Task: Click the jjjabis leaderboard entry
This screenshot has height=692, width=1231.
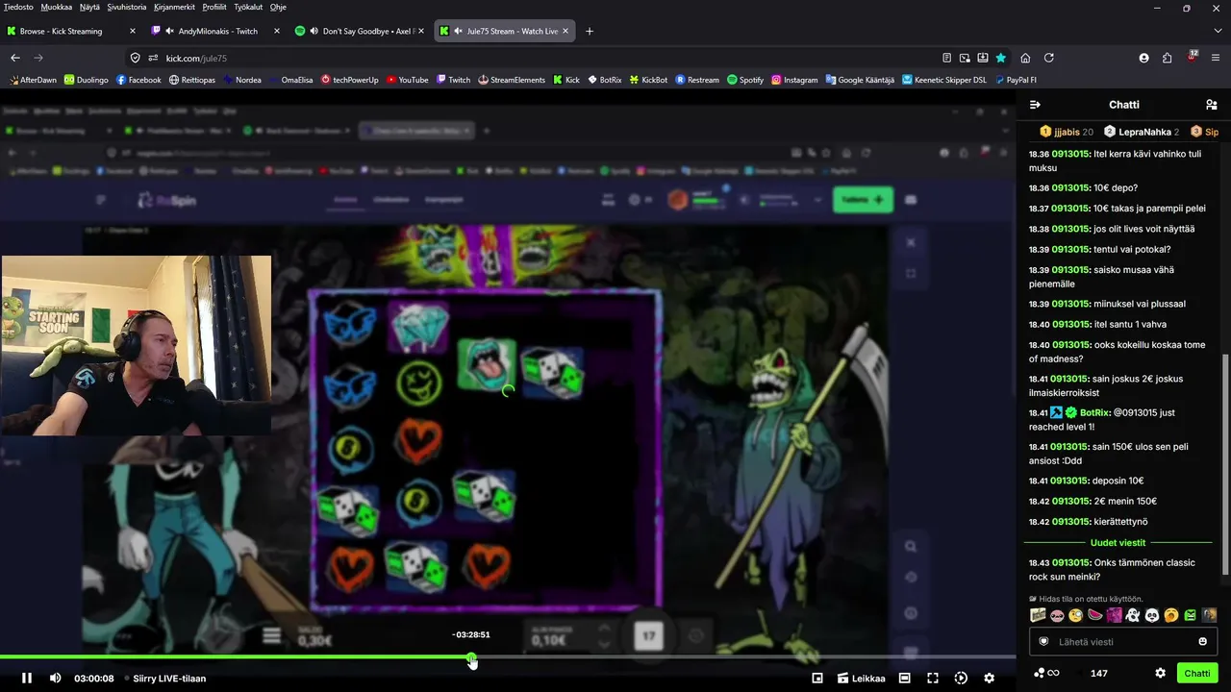Action: pos(1067,132)
